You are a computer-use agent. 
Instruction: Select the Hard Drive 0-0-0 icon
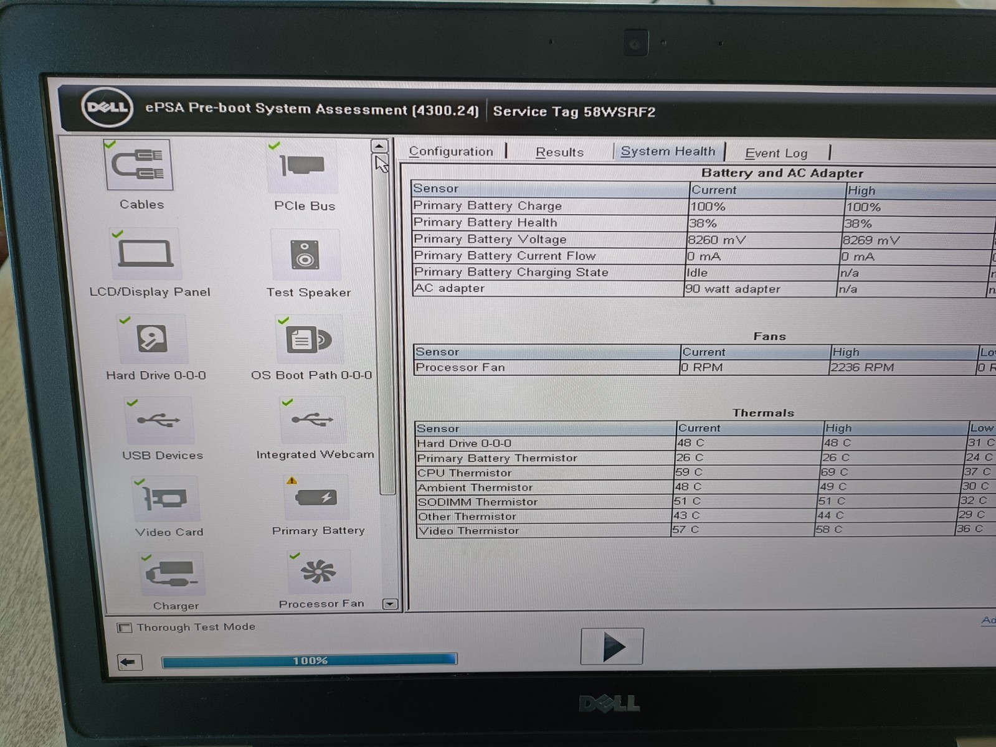click(152, 339)
